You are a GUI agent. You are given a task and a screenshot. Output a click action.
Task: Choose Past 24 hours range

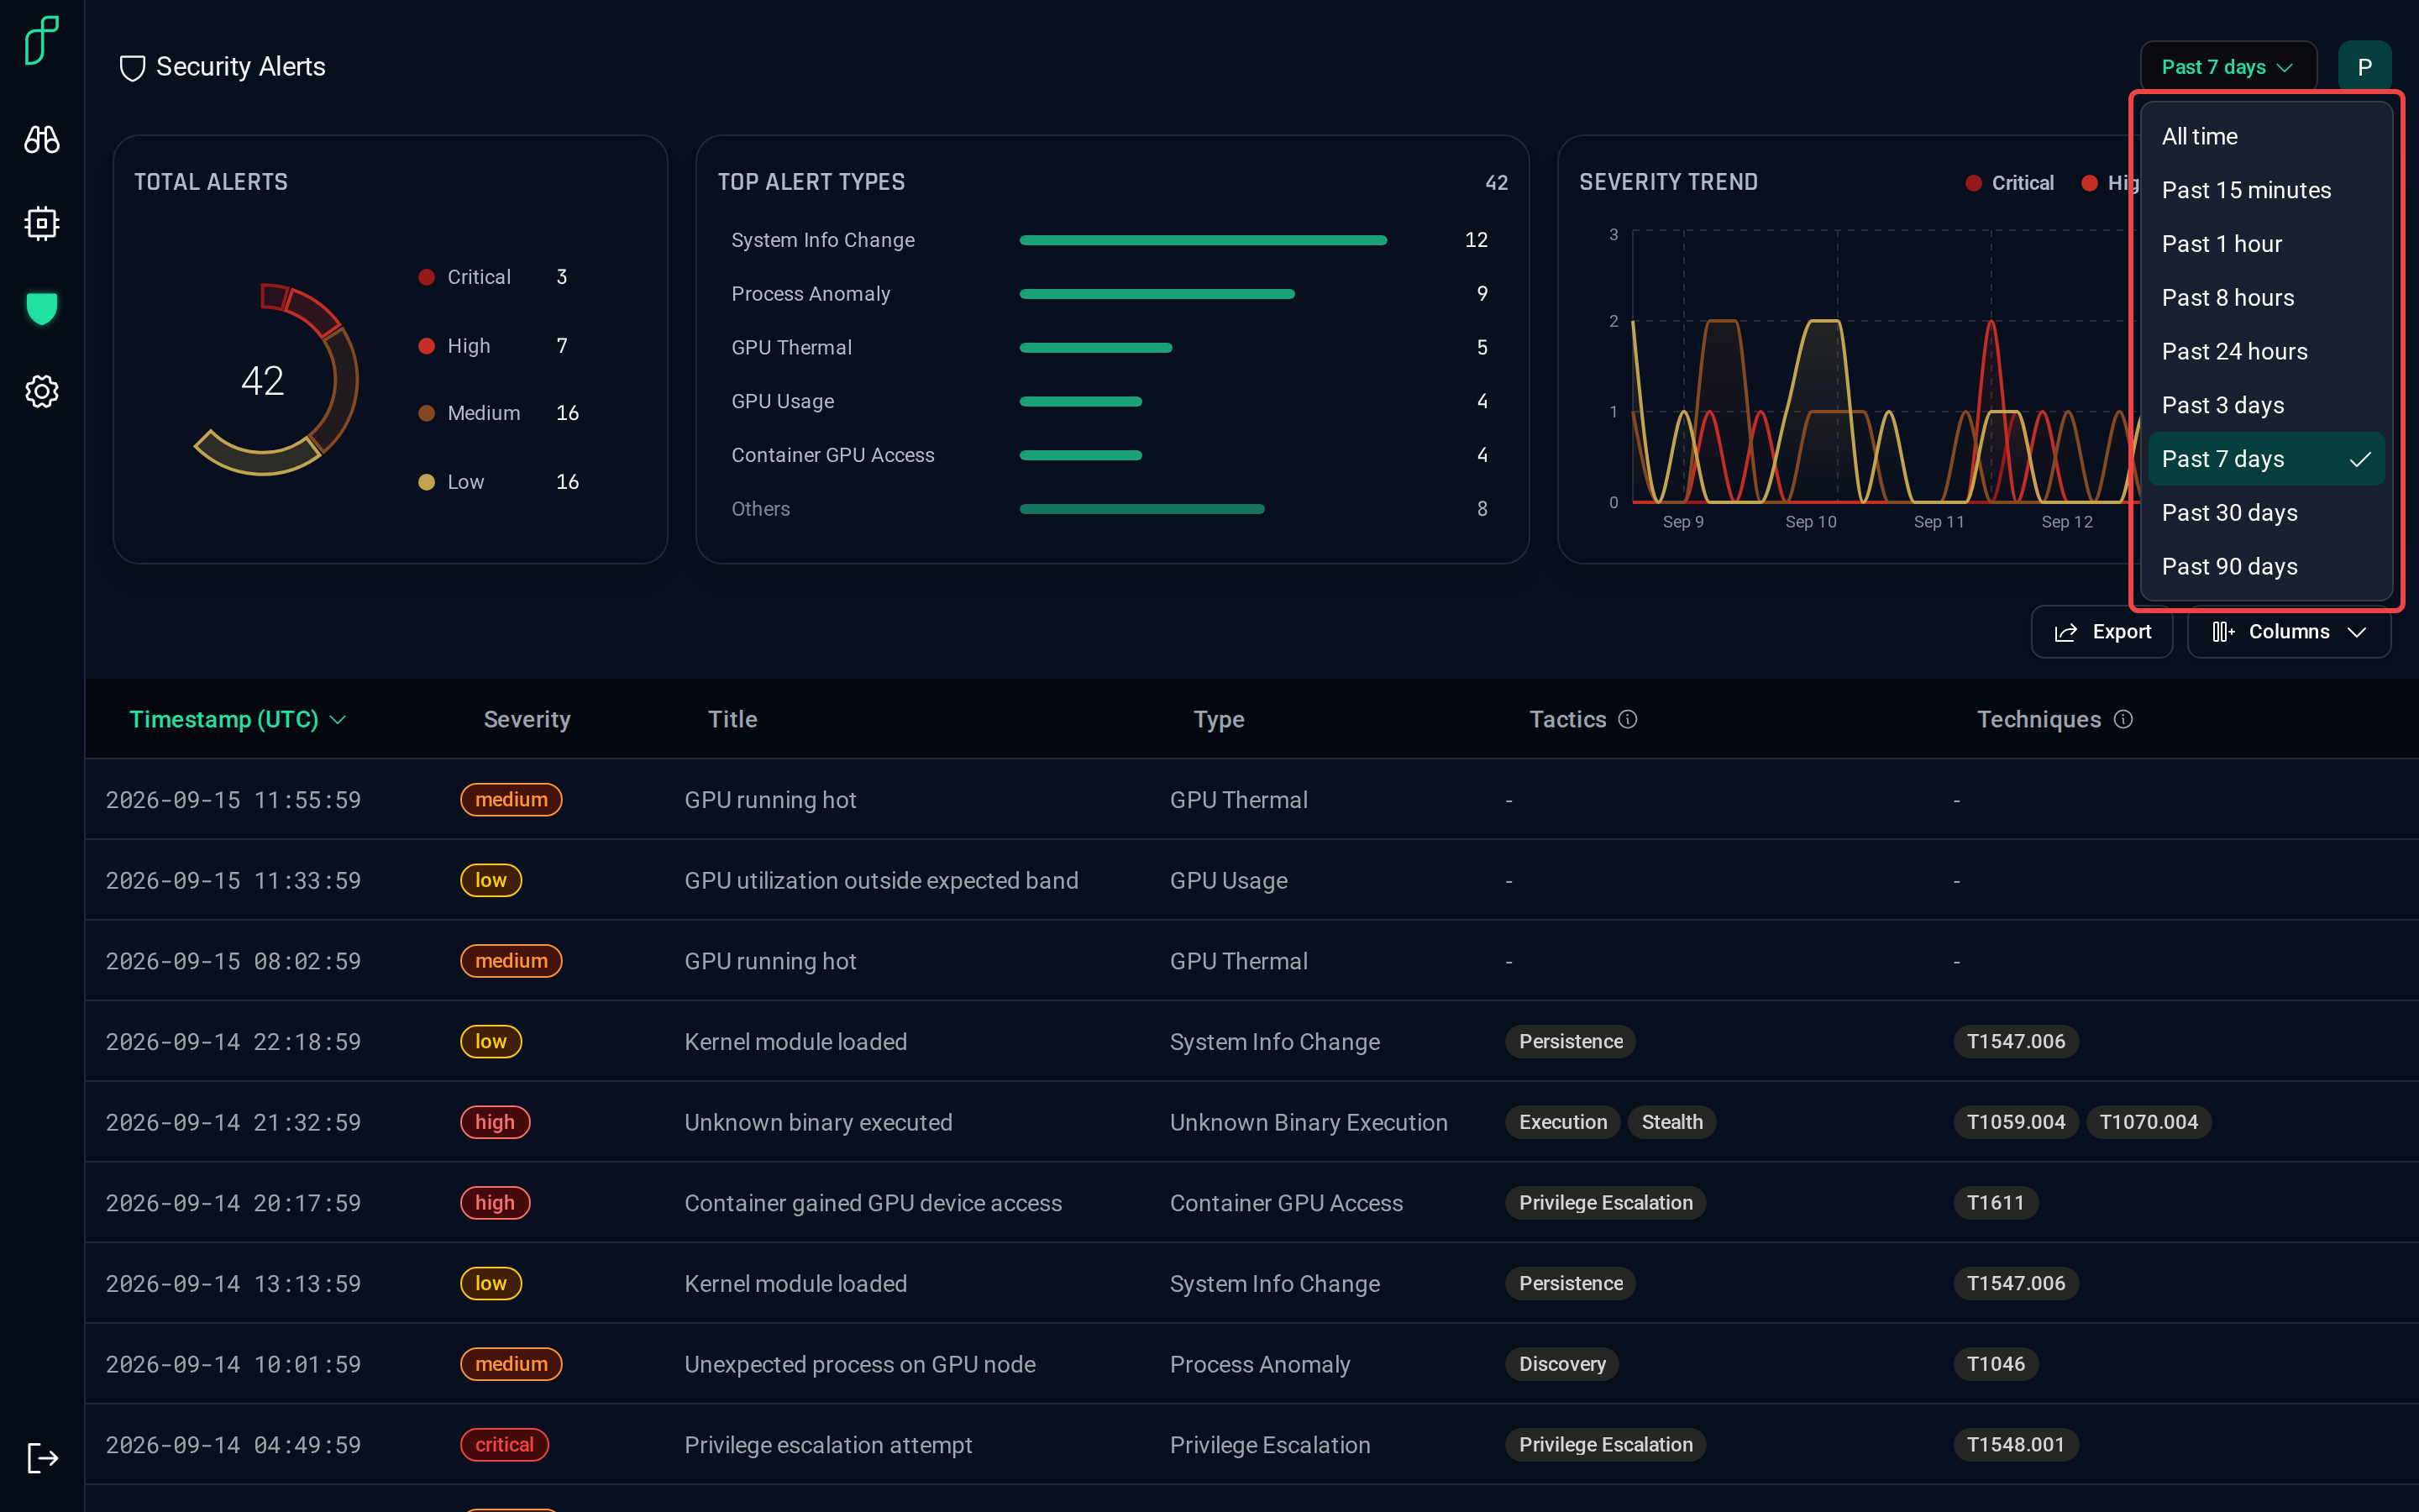click(2266, 351)
